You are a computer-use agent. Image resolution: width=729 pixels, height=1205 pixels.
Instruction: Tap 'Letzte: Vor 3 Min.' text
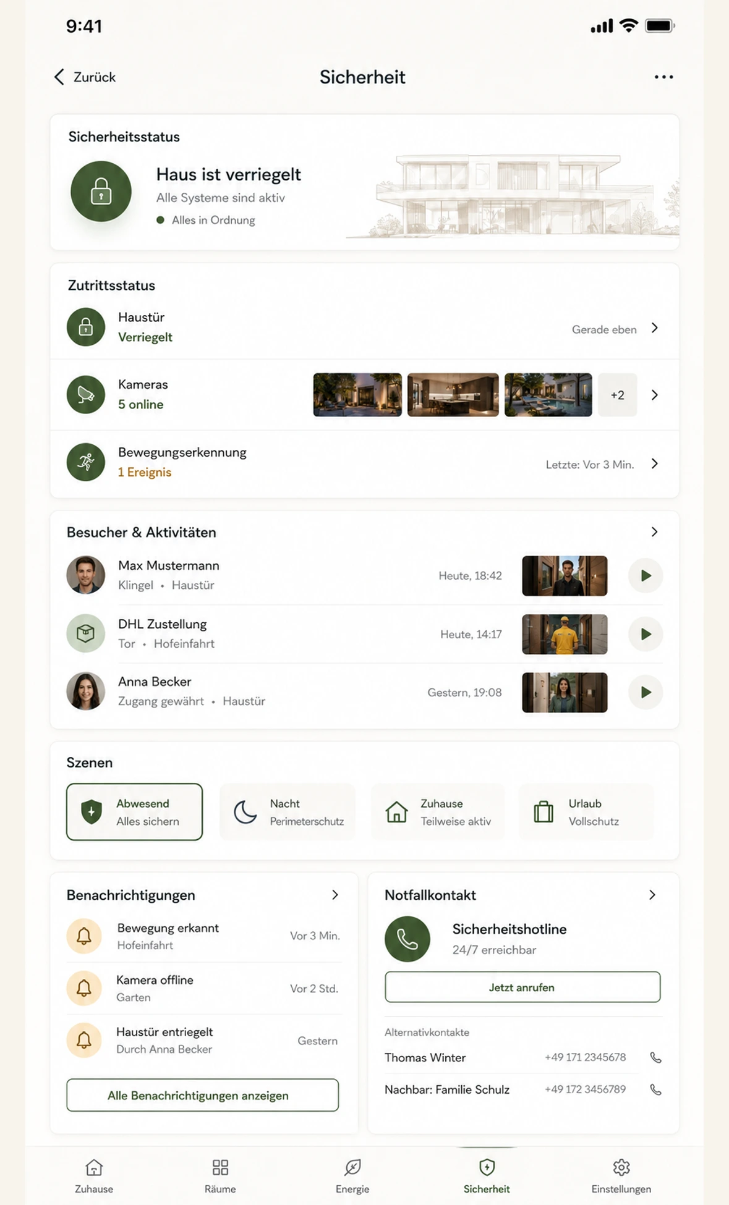590,465
